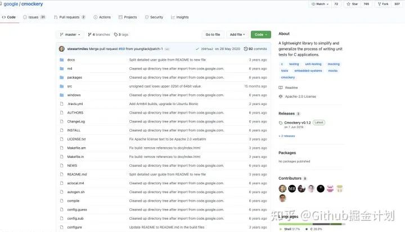405x232 pixels.
Task: Open the cmockery repository name link
Action: (32, 4)
